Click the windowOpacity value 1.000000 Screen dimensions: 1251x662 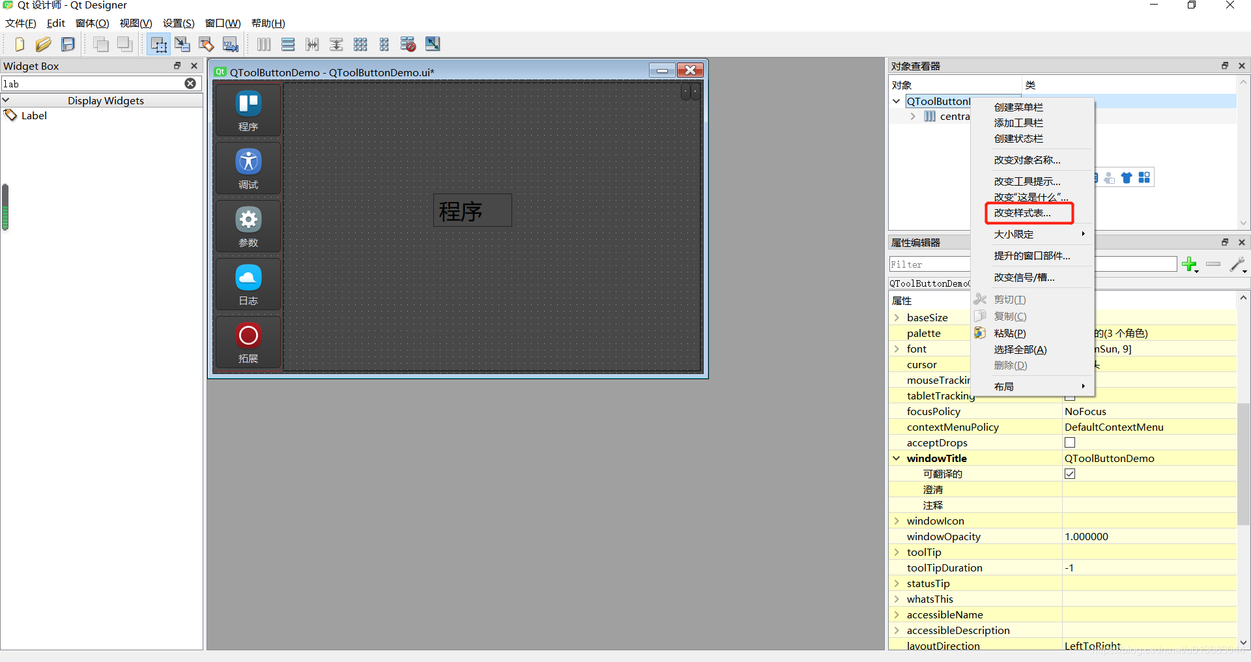click(x=1150, y=537)
